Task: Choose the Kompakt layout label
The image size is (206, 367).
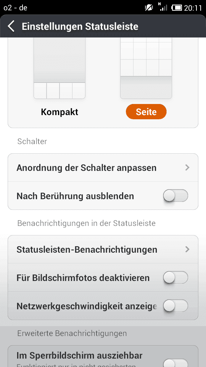Action: click(x=60, y=112)
